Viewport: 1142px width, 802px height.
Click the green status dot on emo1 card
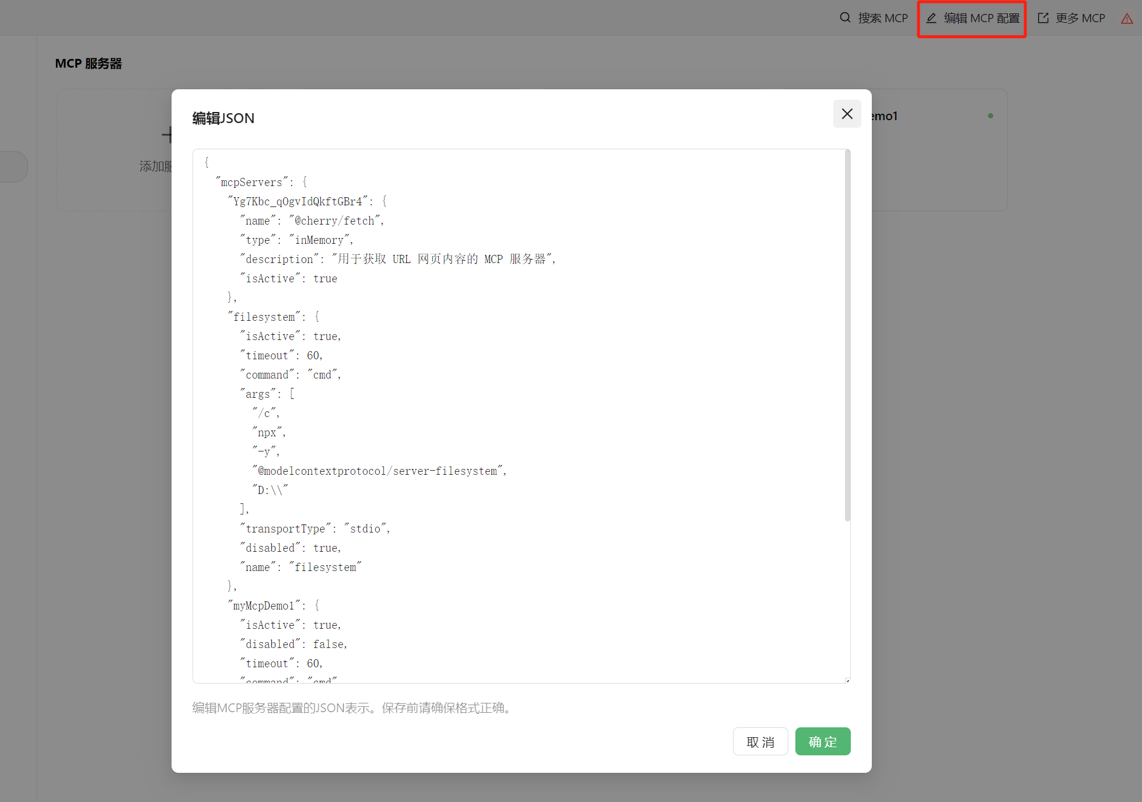click(x=990, y=115)
